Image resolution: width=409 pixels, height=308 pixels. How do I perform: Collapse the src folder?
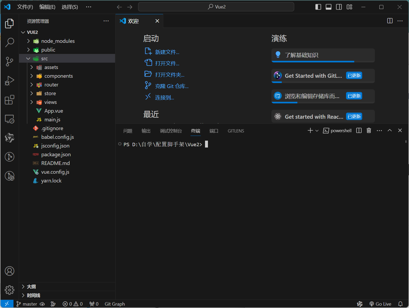(x=67, y=58)
